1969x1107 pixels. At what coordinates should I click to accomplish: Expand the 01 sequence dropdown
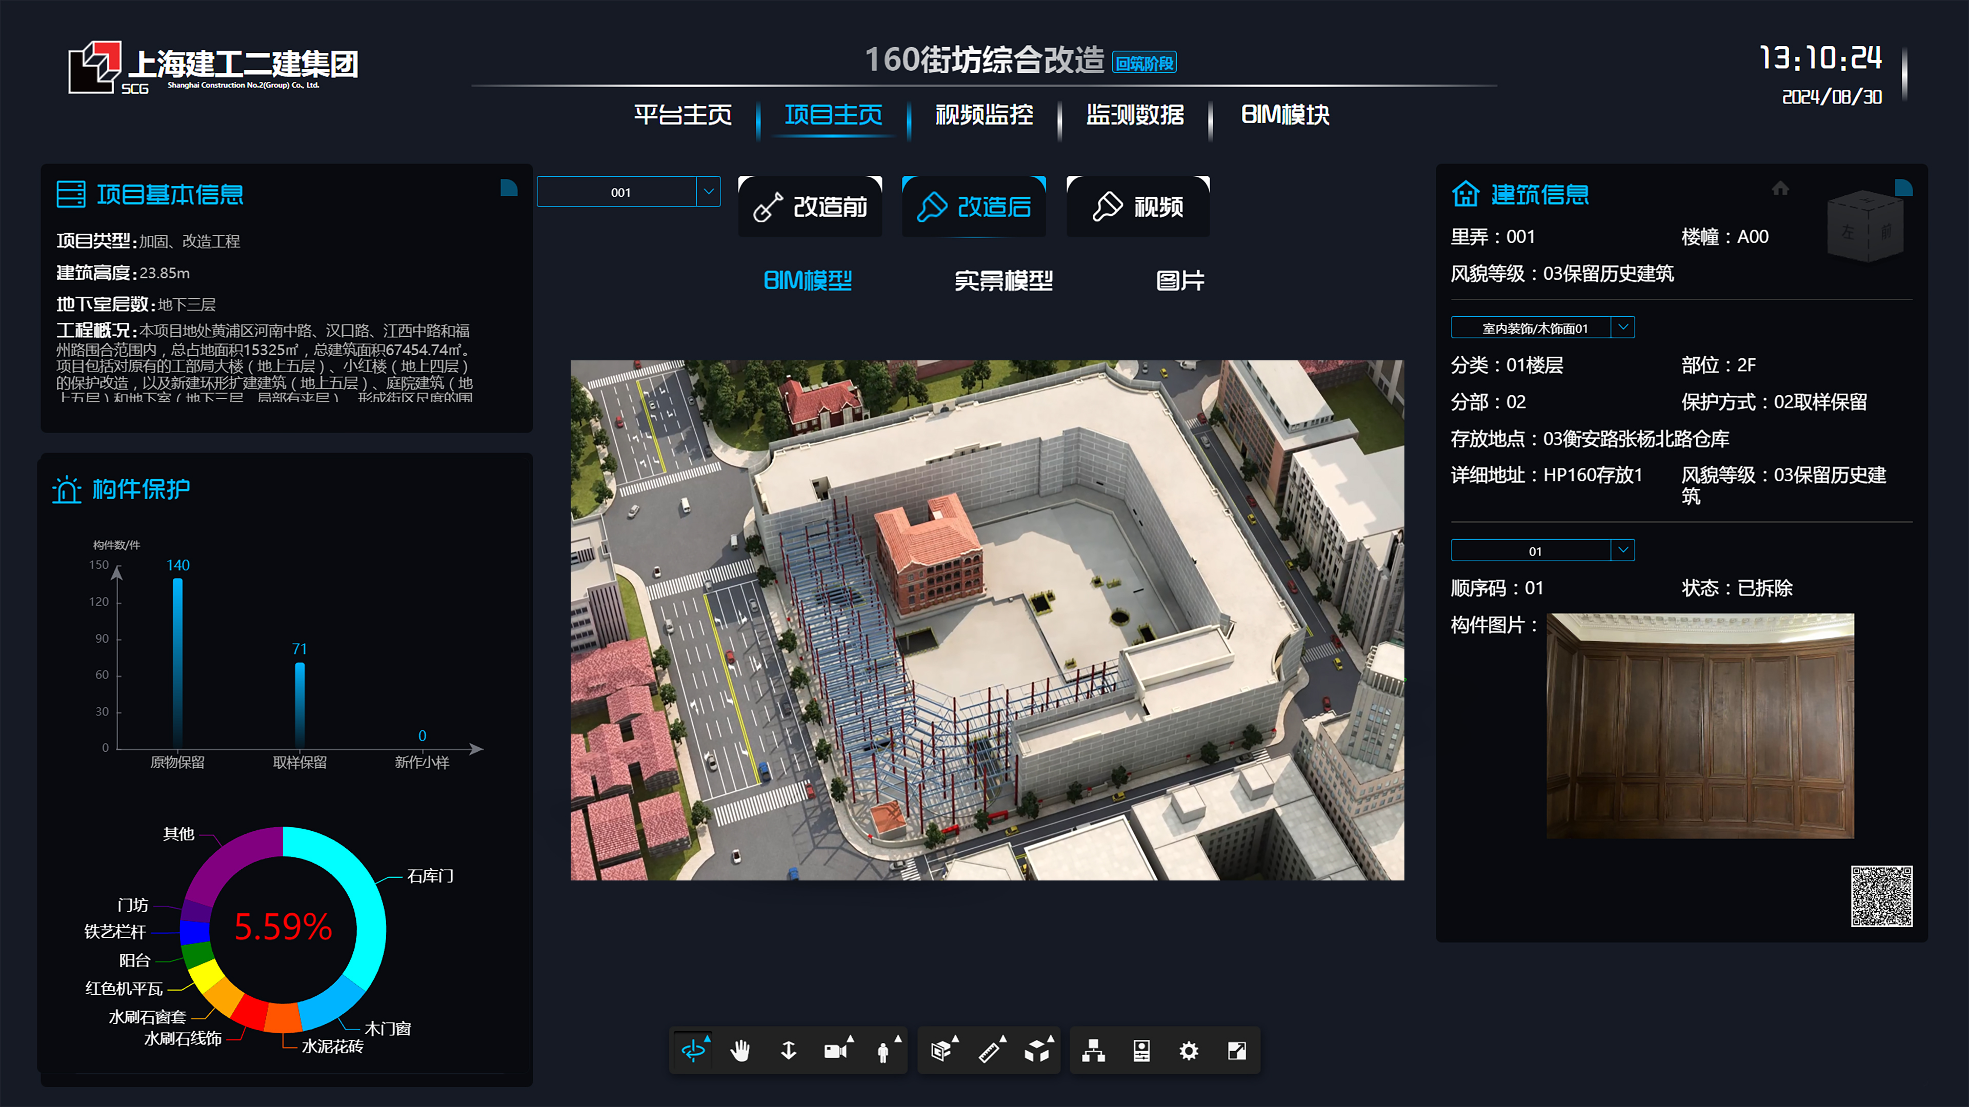[1623, 550]
